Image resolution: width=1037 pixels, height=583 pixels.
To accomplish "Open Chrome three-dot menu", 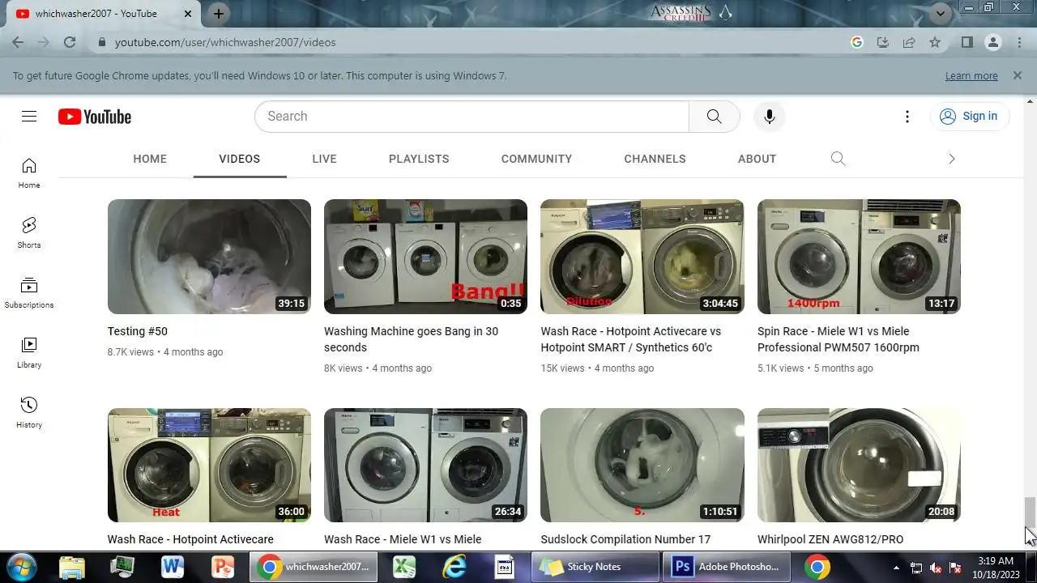I will [1019, 42].
